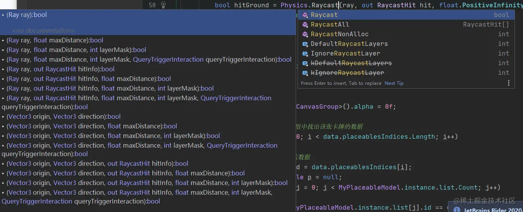Choose RaycastNonAlloc from the completion list
This screenshot has height=212, width=523.
click(x=406, y=34)
